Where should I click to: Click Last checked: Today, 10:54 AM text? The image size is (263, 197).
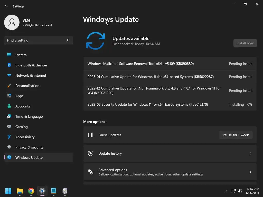pos(136,44)
